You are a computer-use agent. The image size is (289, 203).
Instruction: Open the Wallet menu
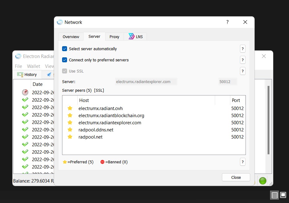click(x=34, y=66)
